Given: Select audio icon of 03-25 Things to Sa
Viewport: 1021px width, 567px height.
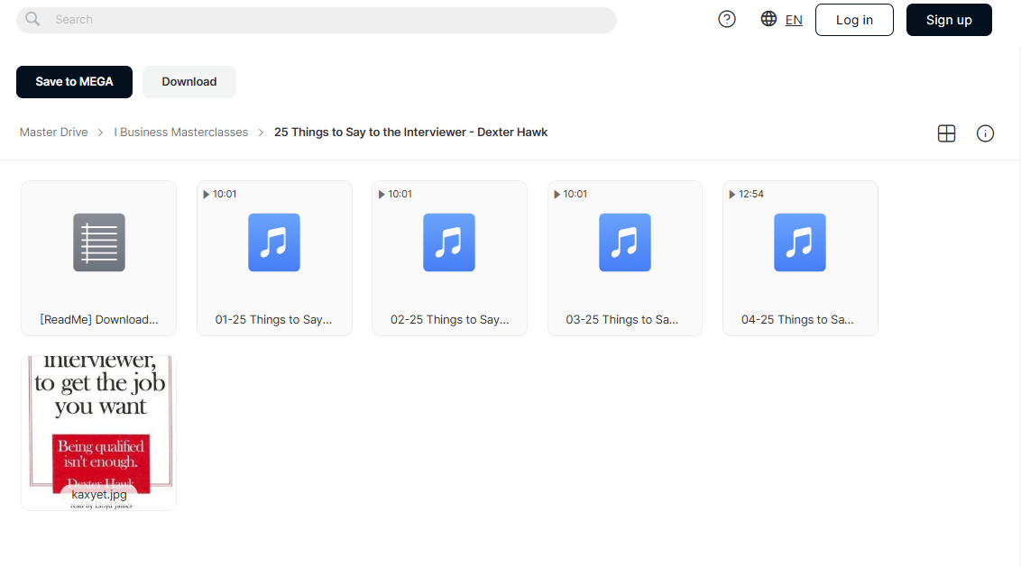Looking at the screenshot, I should [624, 242].
